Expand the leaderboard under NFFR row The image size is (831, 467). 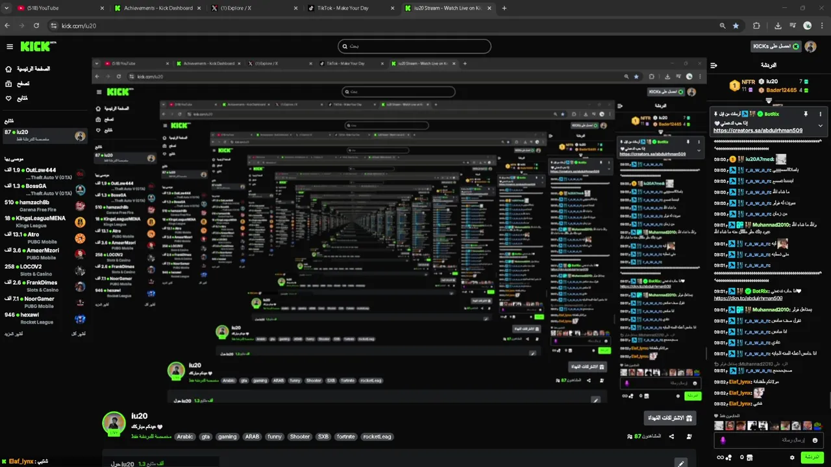pyautogui.click(x=769, y=100)
